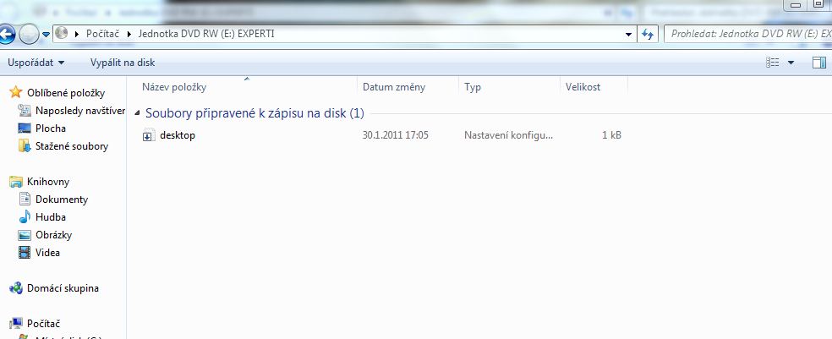Focus the Prohledat search field
Viewport: 832px width, 339px height.
[747, 34]
